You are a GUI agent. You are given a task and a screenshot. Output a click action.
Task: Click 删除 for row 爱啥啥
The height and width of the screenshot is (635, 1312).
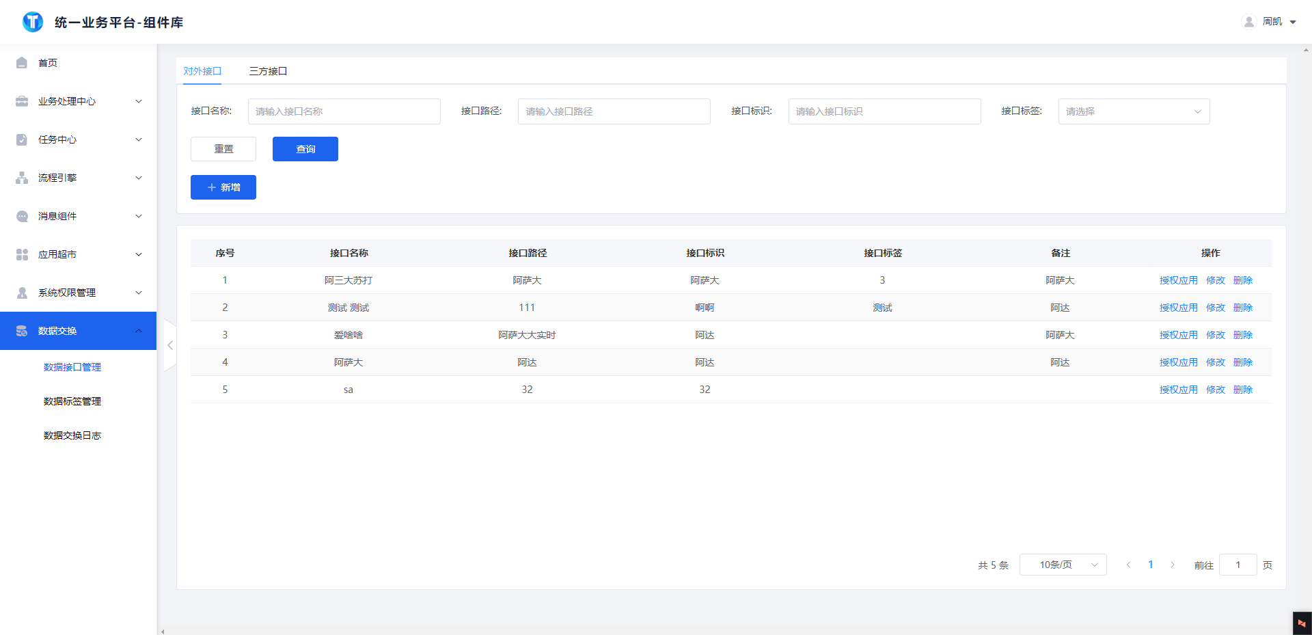[x=1243, y=335]
